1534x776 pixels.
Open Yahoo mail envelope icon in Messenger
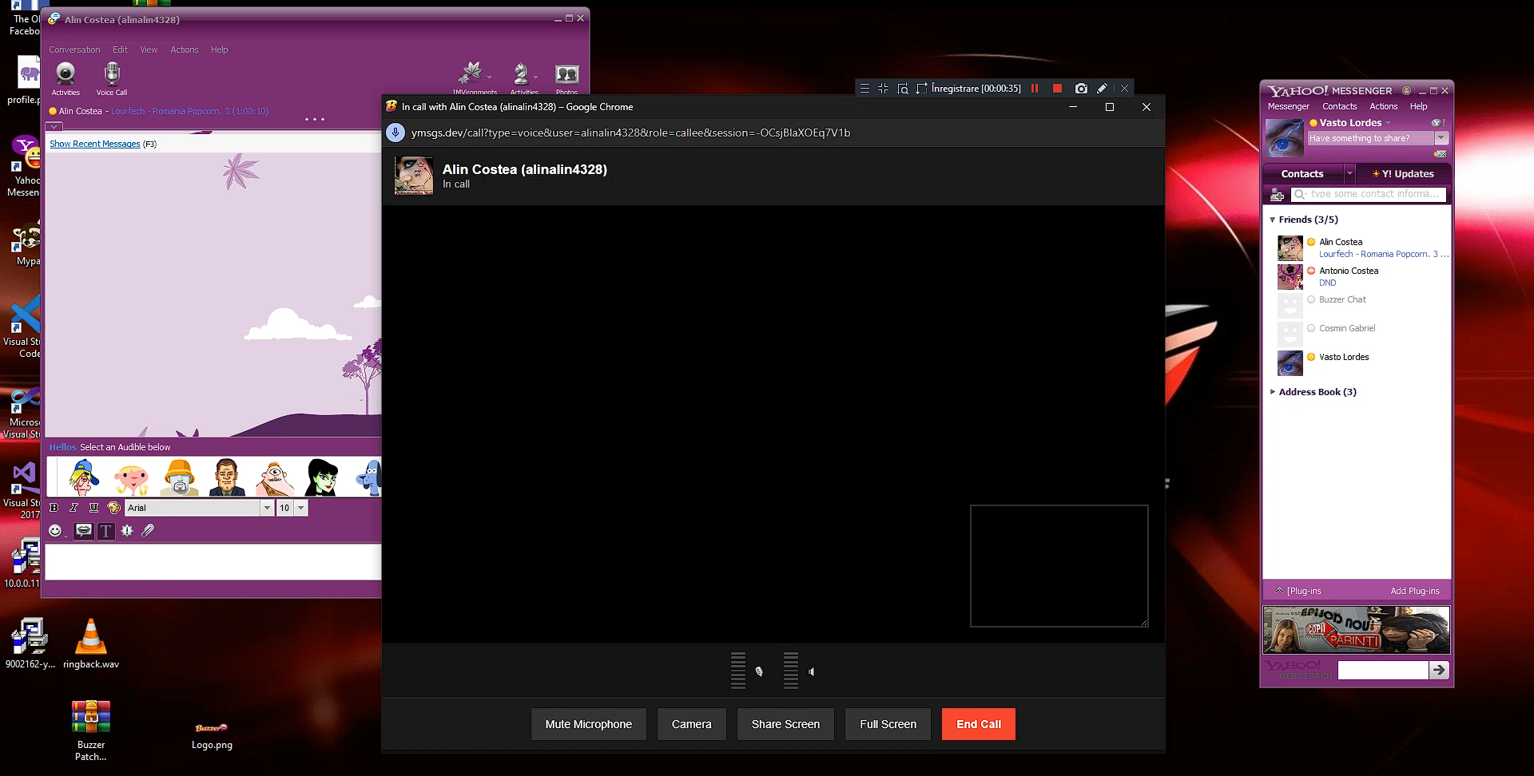coord(1440,153)
